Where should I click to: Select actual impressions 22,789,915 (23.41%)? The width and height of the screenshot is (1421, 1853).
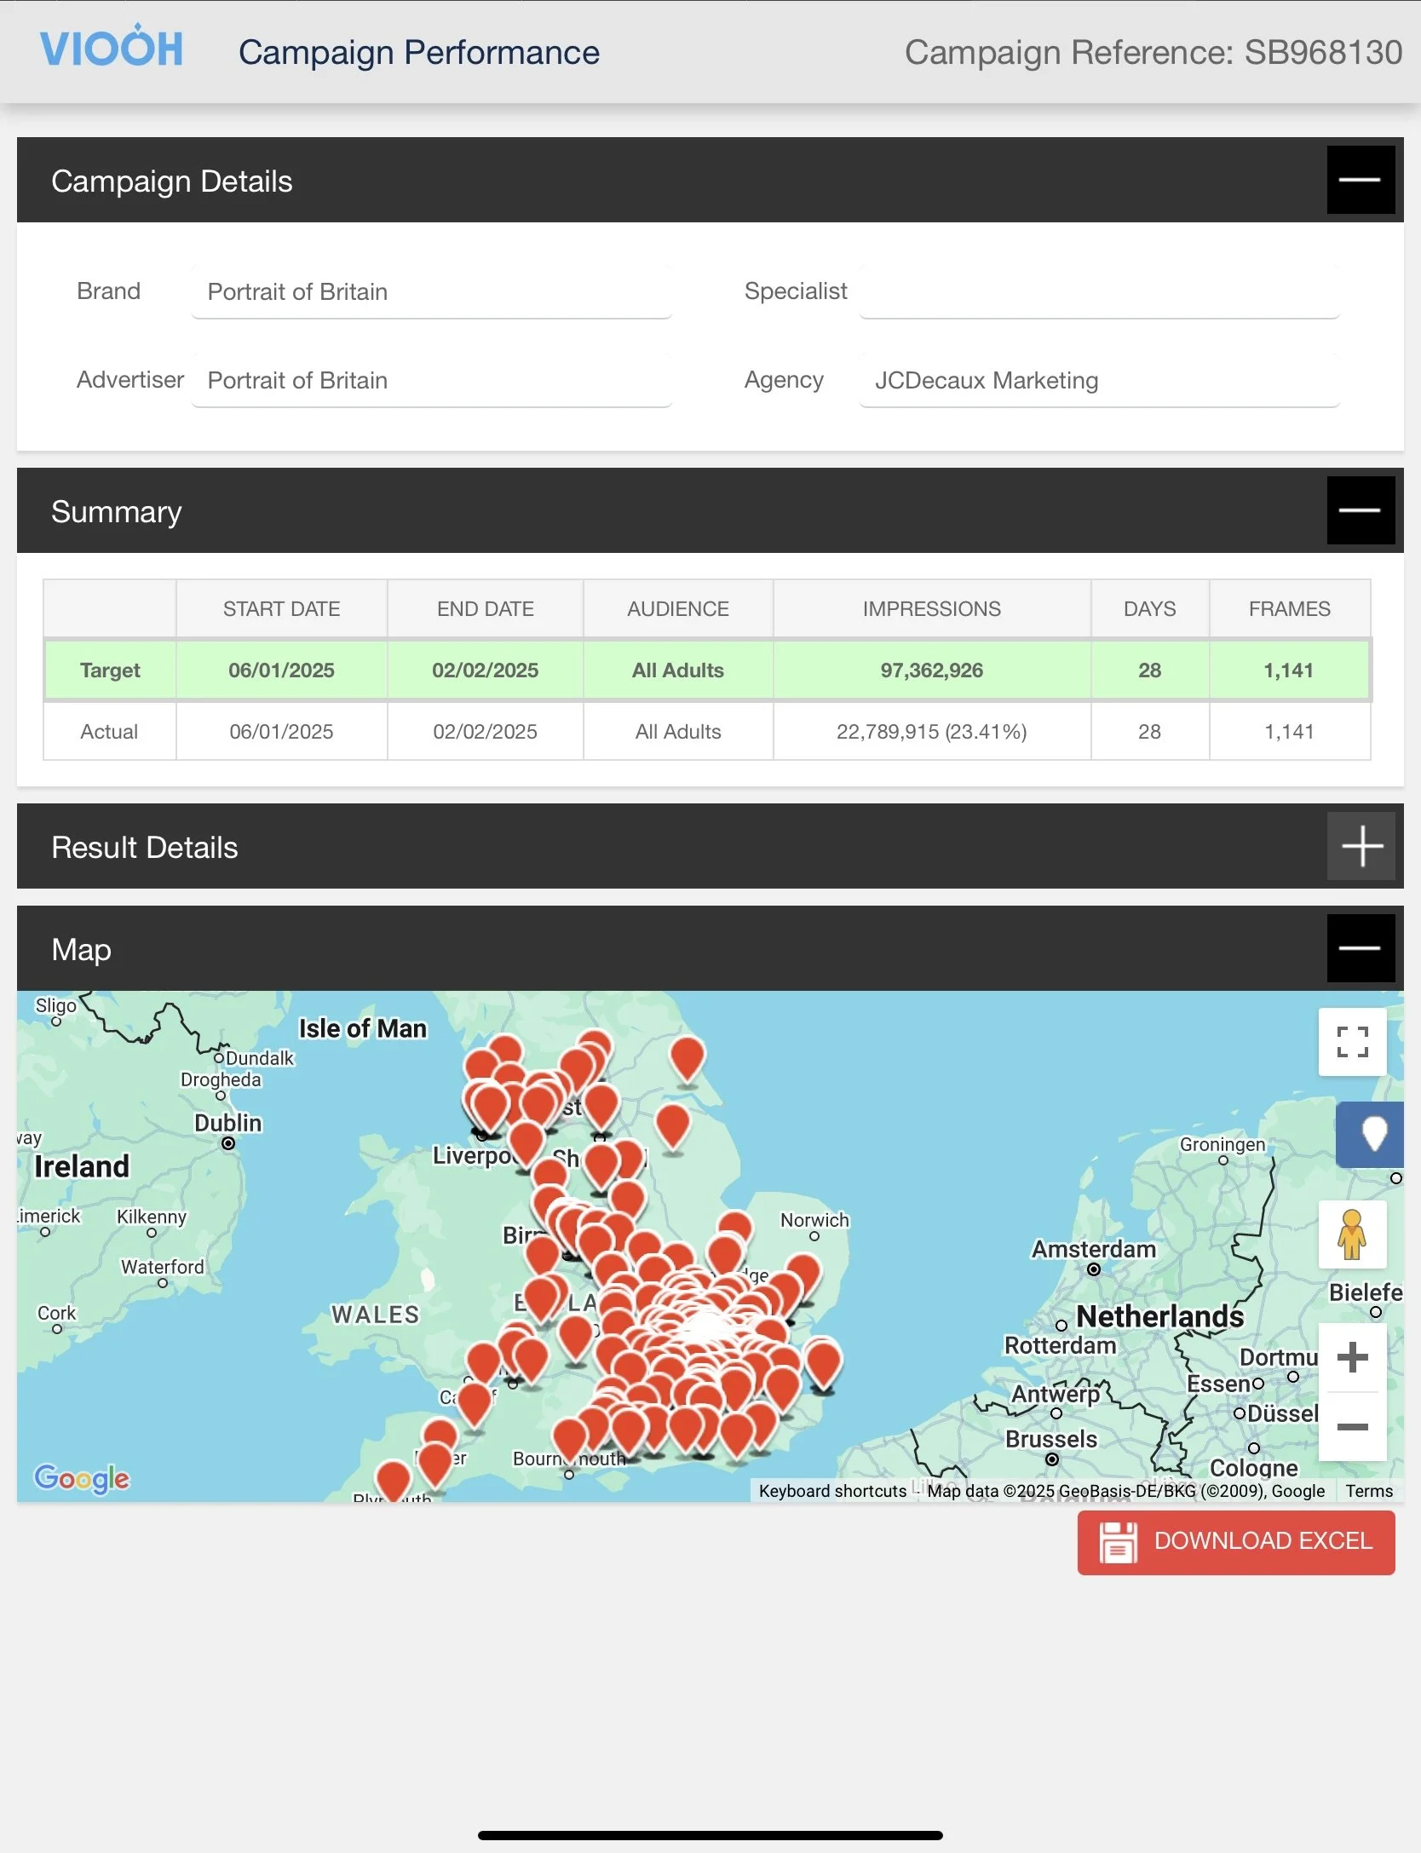pos(932,732)
